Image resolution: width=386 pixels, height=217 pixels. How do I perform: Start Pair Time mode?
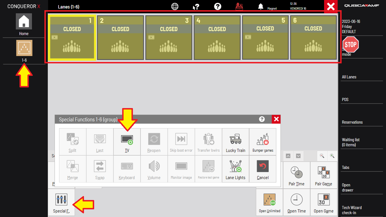click(297, 175)
